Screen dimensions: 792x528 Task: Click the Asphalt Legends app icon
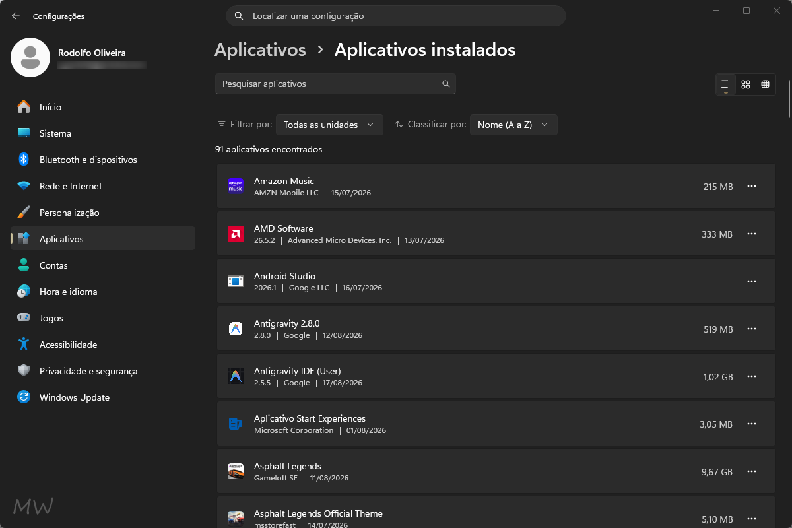point(236,471)
